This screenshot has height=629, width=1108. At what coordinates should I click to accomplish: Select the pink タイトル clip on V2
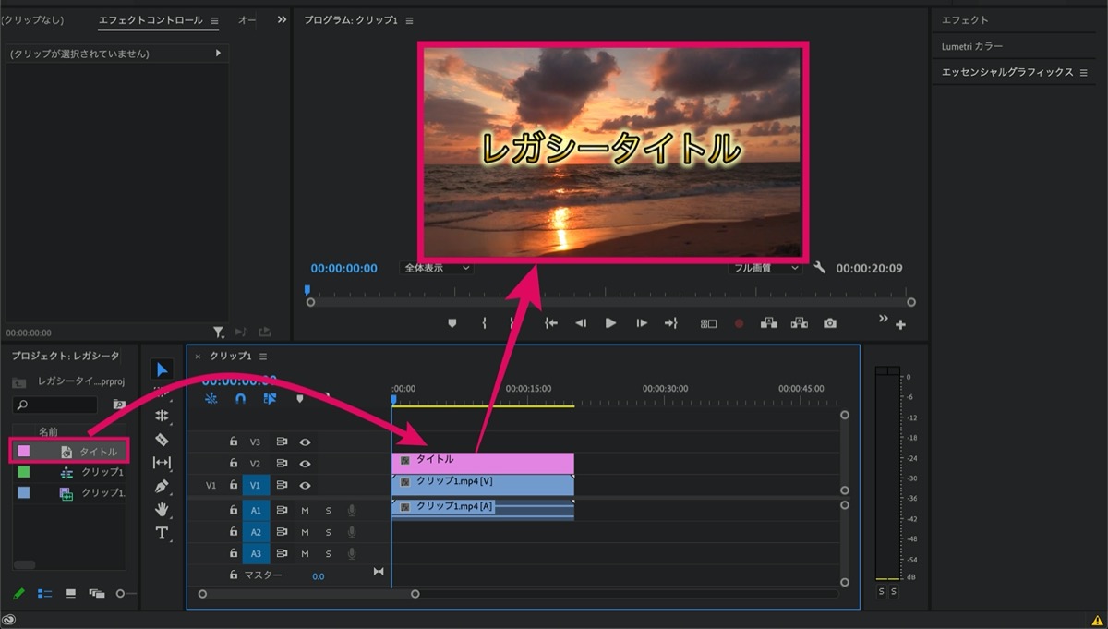pyautogui.click(x=483, y=463)
